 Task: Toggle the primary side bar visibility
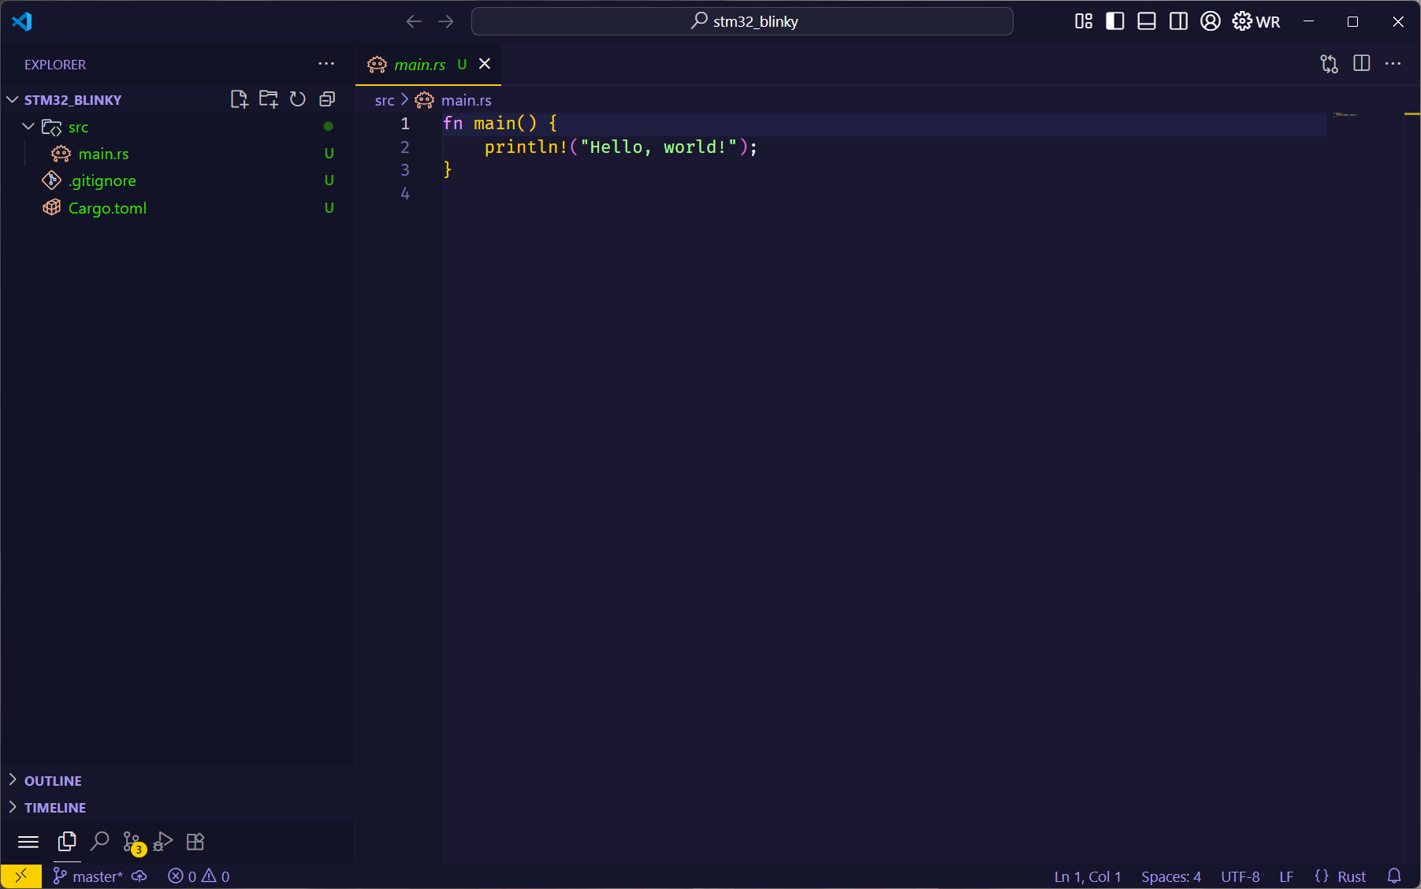coord(1114,21)
